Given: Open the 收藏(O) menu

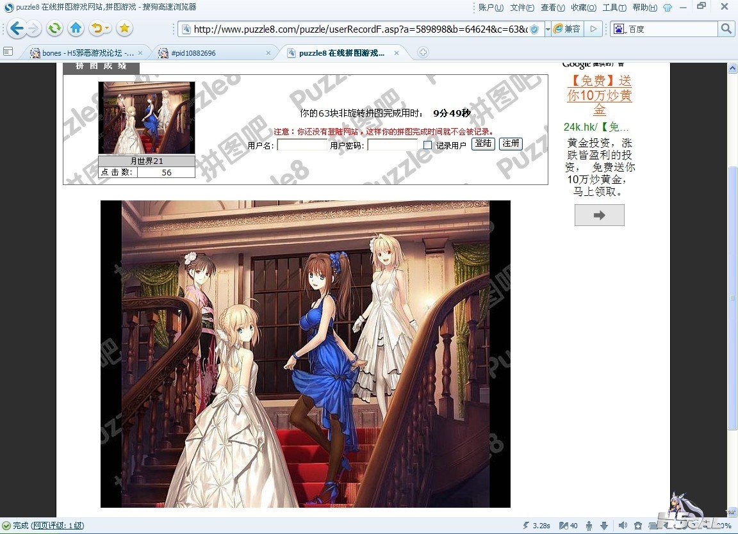Looking at the screenshot, I should (583, 8).
